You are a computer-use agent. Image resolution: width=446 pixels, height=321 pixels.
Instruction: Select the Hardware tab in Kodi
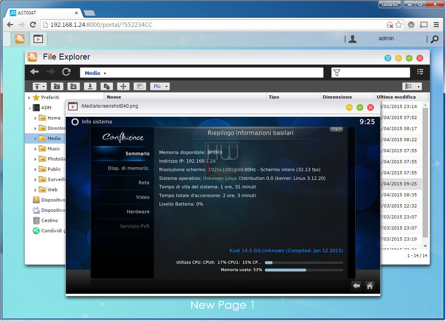tap(138, 212)
